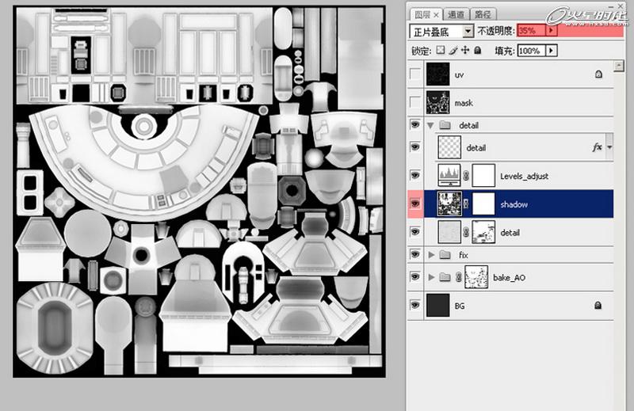Viewport: 634px width, 411px height.
Task: Select the BG layer name
Action: [460, 306]
